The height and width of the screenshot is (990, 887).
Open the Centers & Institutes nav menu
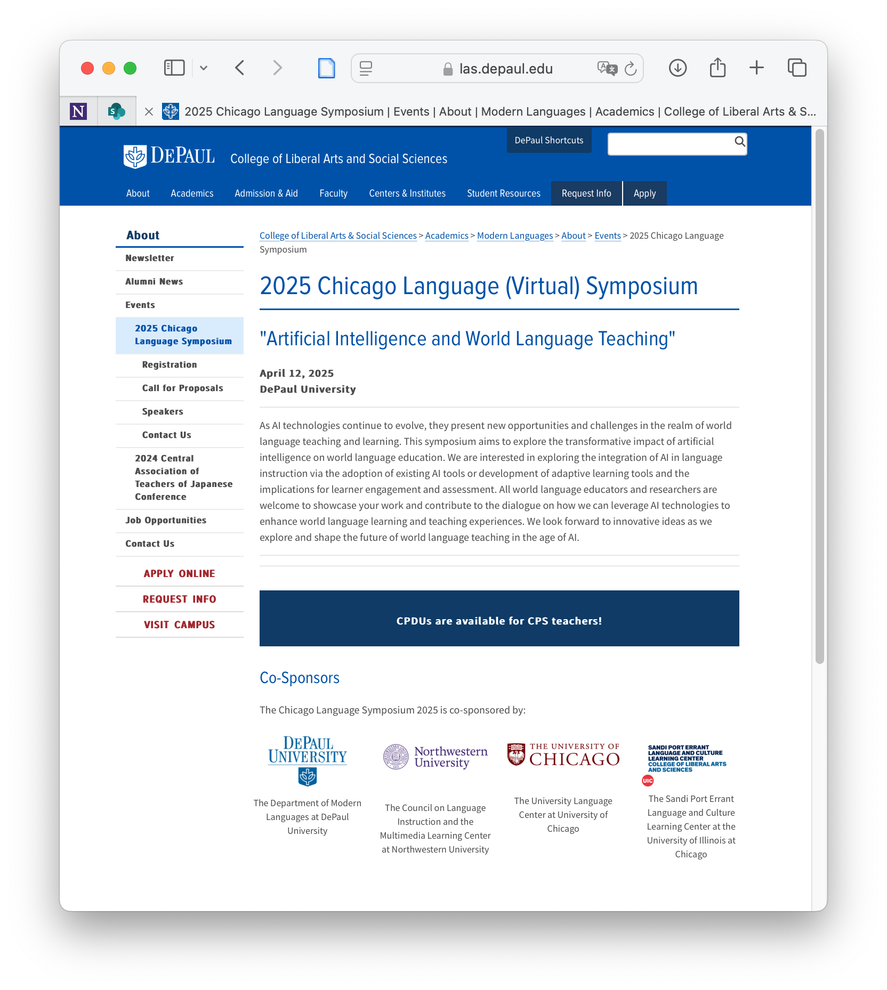point(407,193)
